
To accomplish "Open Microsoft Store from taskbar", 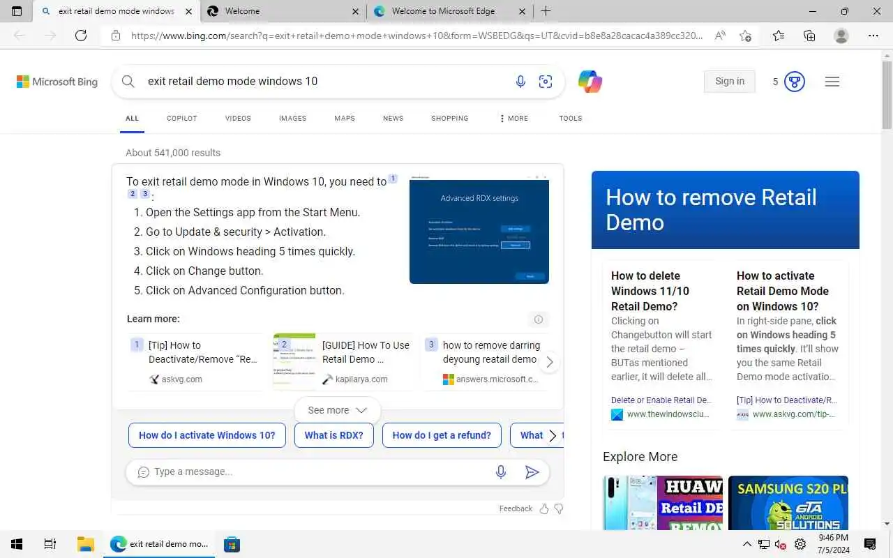I will 232,544.
